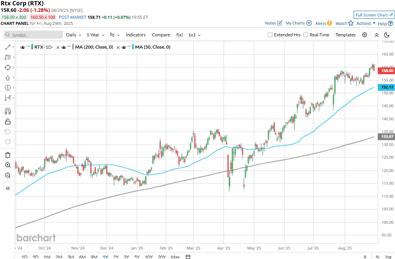The width and height of the screenshot is (395, 259).
Task: Select the up-arrow marker tool
Action: coord(8,78)
